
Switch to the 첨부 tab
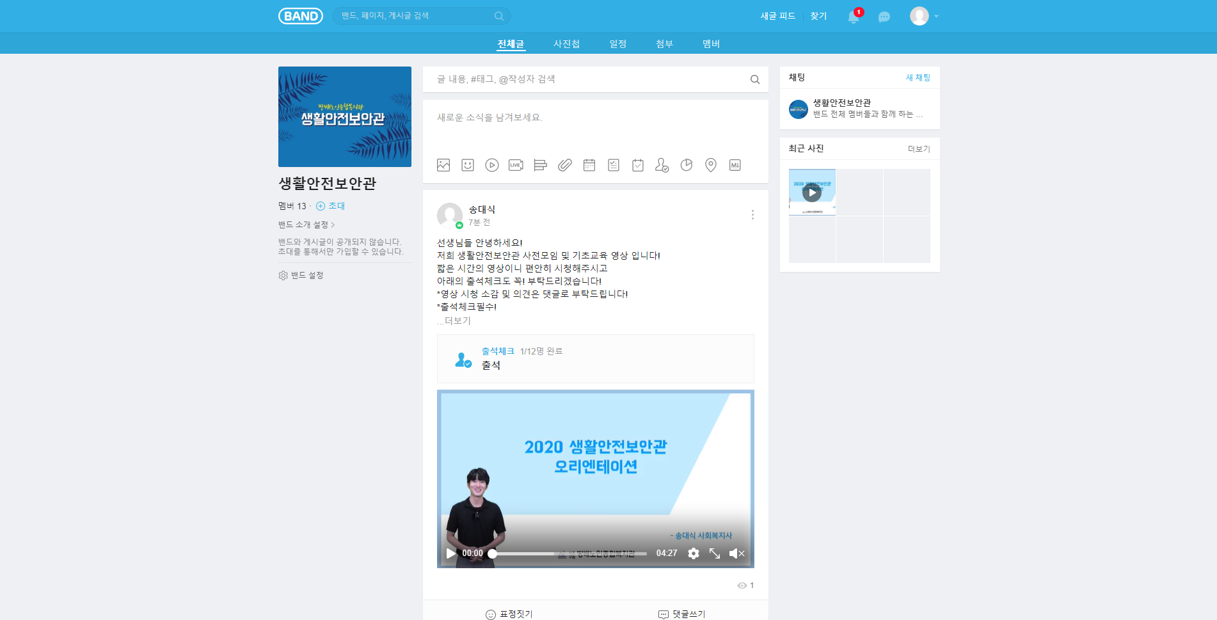(664, 44)
